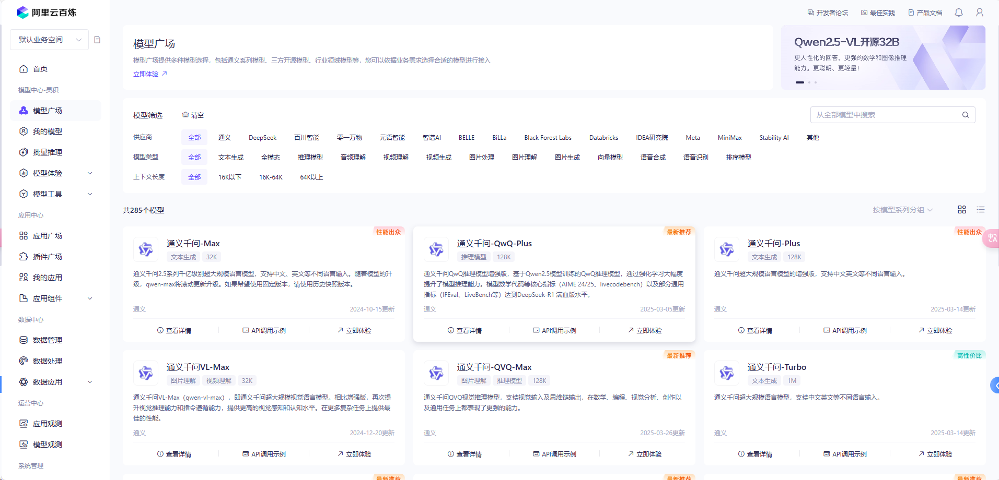
Task: Filter supplier by Black Forest Labs
Action: (548, 138)
